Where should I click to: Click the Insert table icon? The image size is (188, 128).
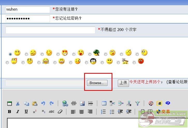pos(104,103)
